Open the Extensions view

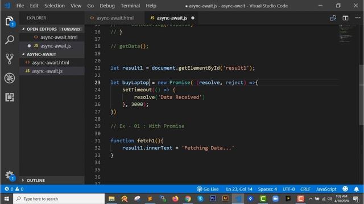pyautogui.click(x=10, y=97)
